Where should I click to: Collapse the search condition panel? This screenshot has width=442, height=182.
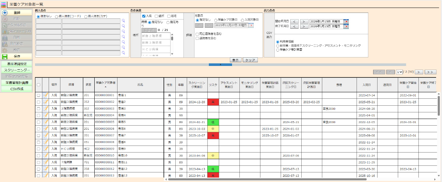pyautogui.click(x=220, y=64)
